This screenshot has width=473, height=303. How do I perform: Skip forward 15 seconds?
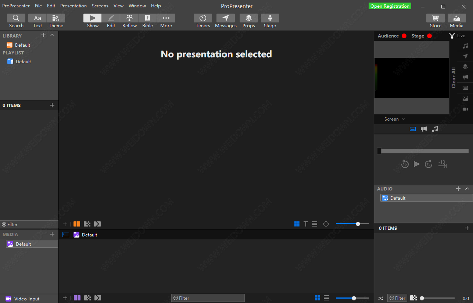[429, 164]
